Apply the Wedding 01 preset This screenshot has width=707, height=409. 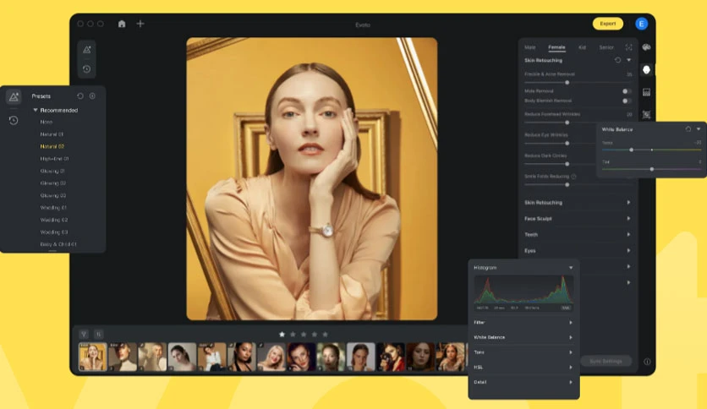point(53,208)
